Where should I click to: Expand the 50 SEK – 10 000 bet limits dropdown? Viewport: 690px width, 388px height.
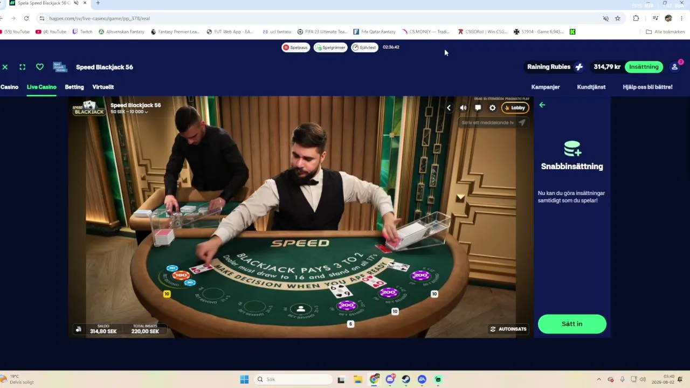pyautogui.click(x=129, y=112)
